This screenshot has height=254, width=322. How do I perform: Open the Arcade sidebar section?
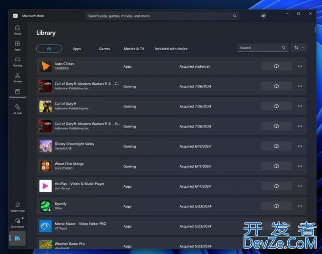coord(18,77)
